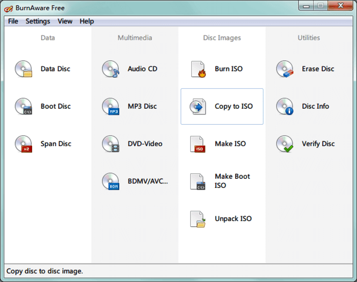This screenshot has width=357, height=282.
Task: Click the Multimedia column header
Action: point(135,38)
